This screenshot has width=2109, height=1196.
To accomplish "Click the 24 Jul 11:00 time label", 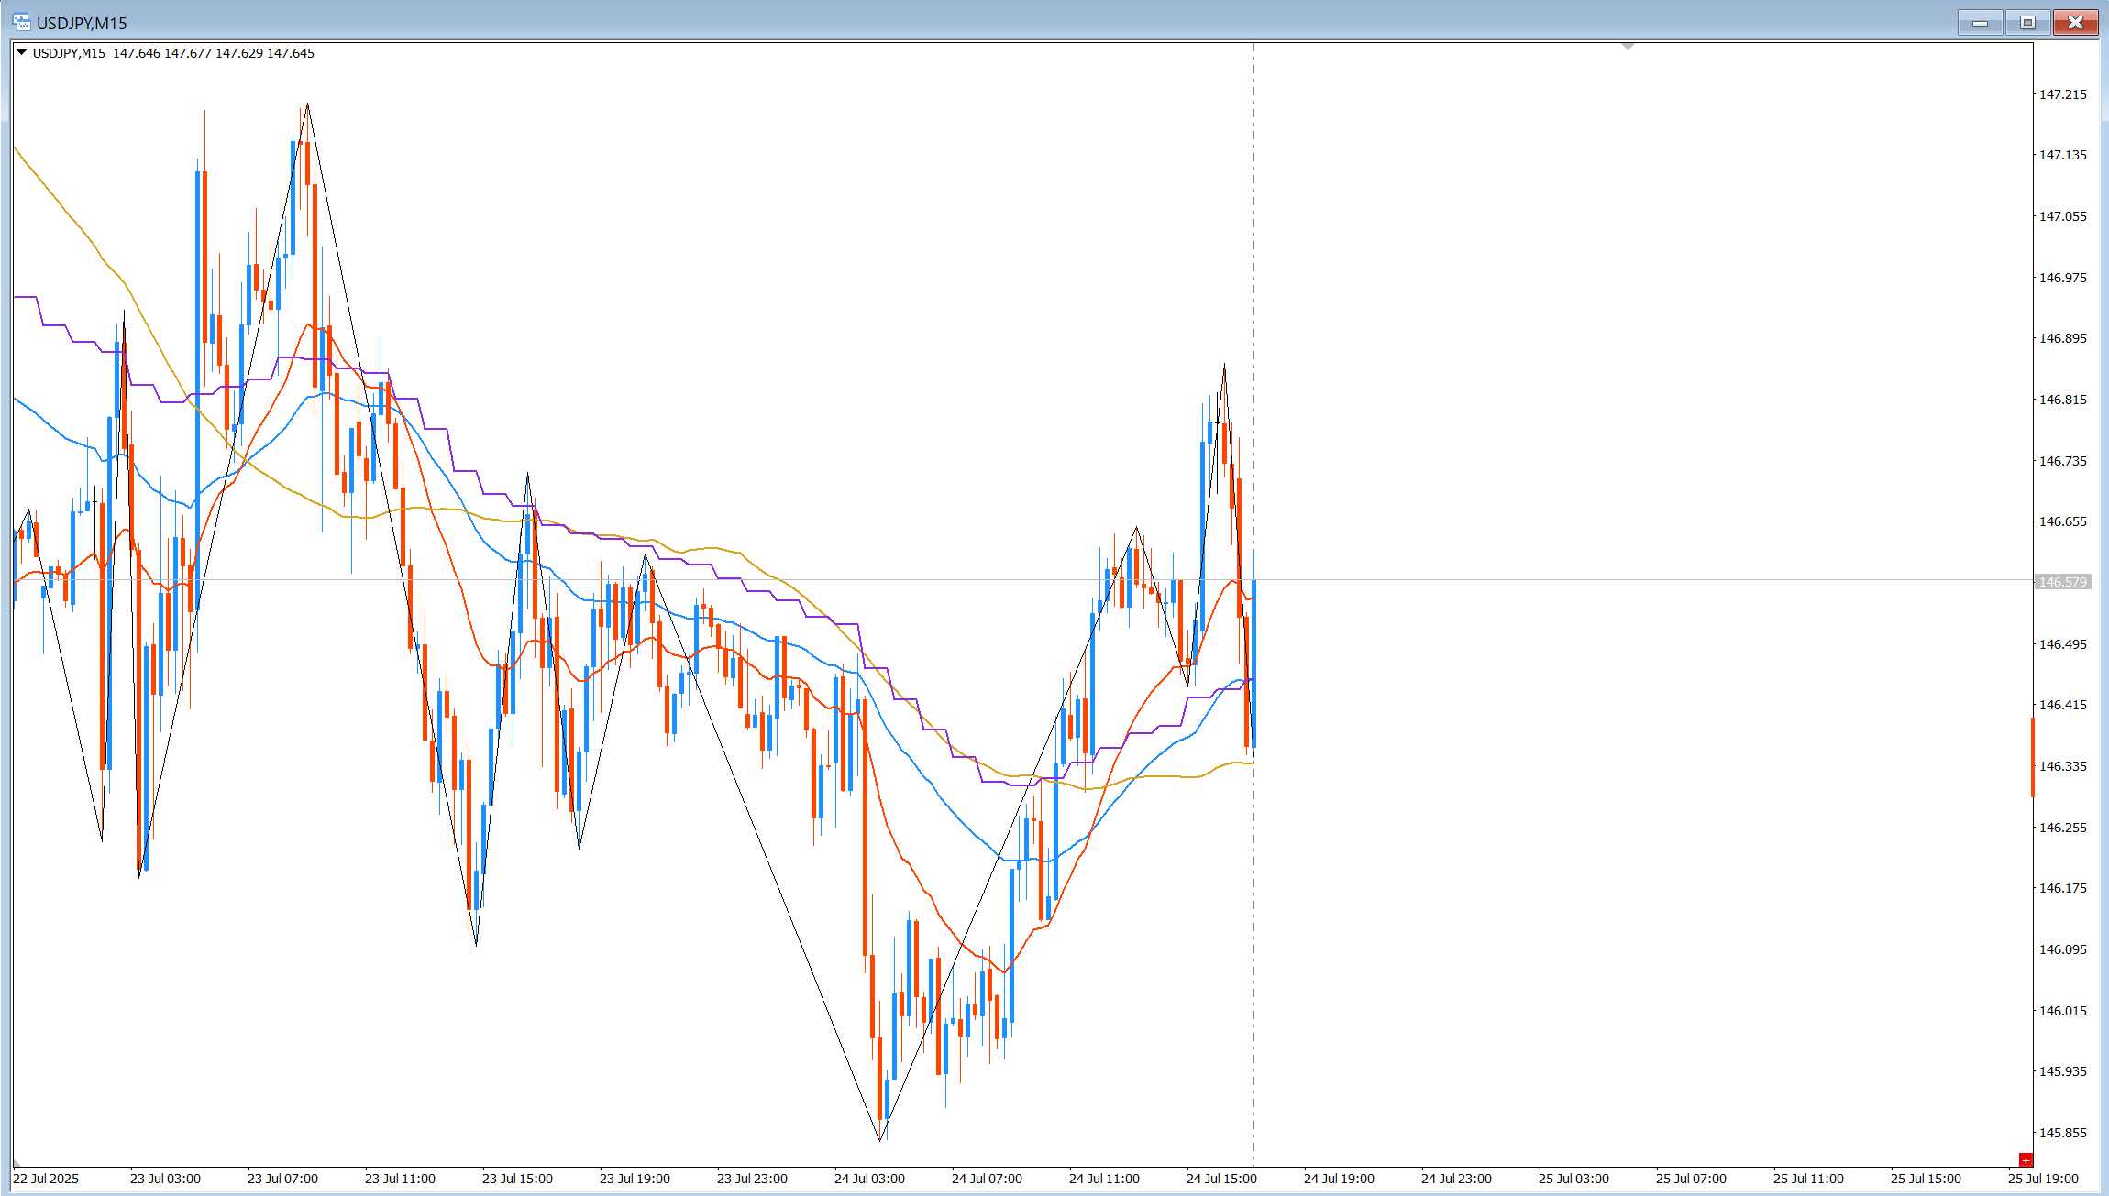I will click(x=1104, y=1179).
